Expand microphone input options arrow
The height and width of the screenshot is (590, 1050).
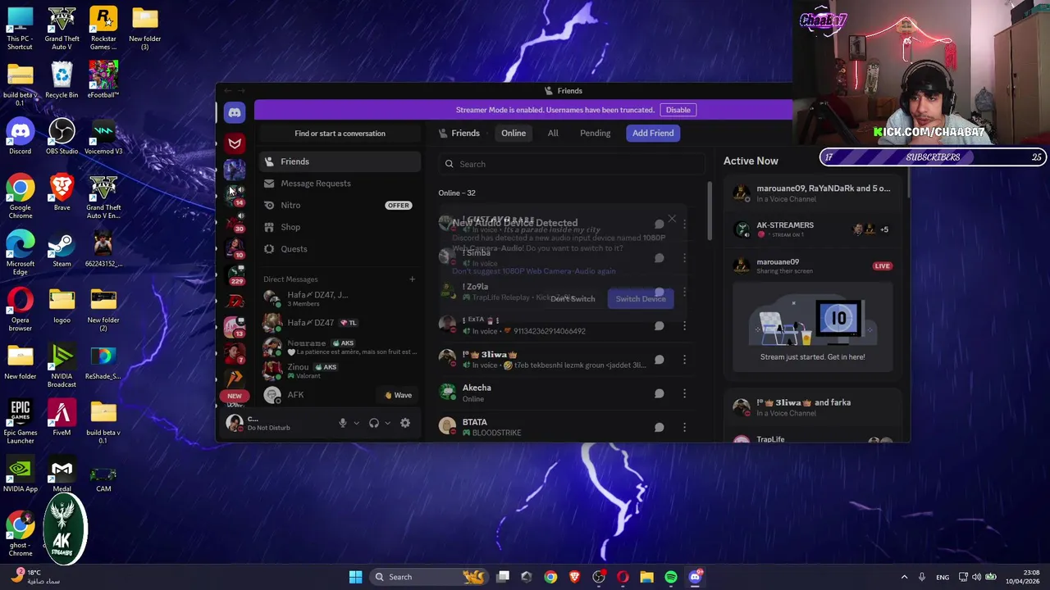click(x=356, y=423)
